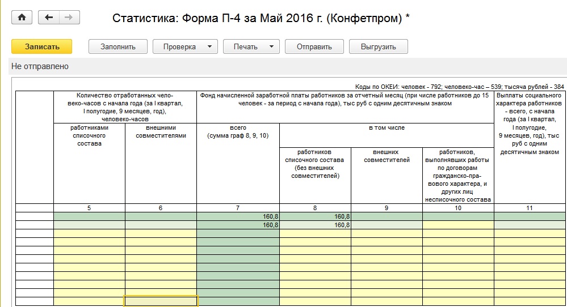The image size is (567, 307).
Task: Send the report via Отправить
Action: tap(314, 46)
